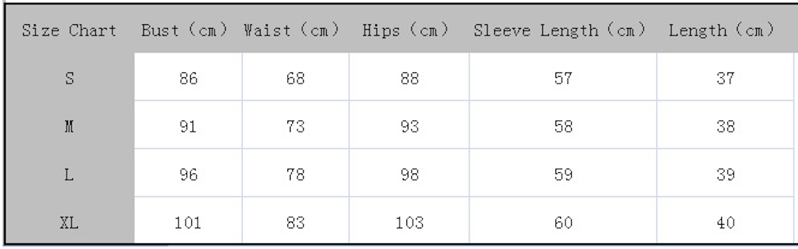Select the Hips (cm) column header

pos(406,30)
